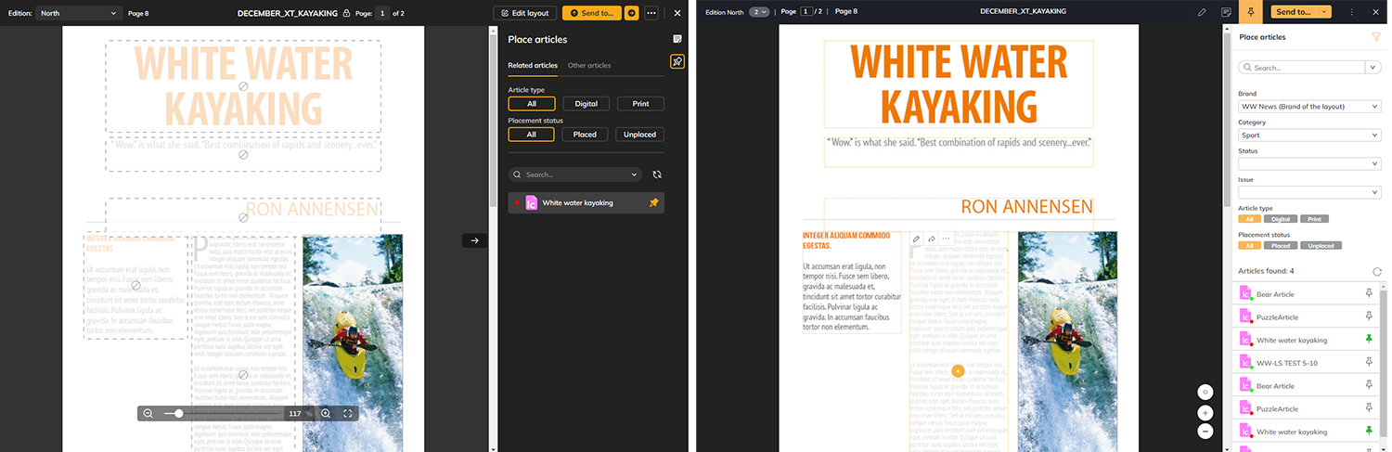The width and height of the screenshot is (1392, 452).
Task: Toggle the orange pin button in light window header
Action: click(1251, 12)
